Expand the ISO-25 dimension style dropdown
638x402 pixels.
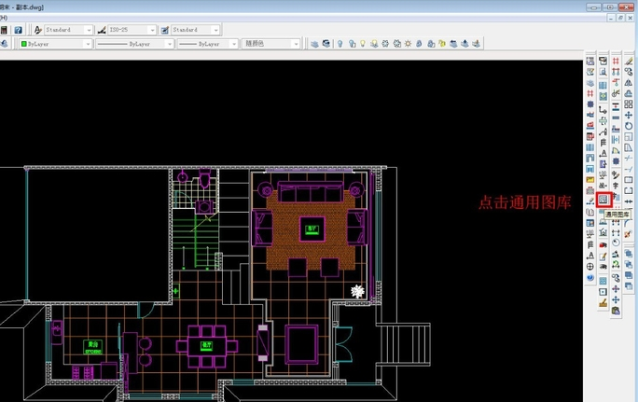tap(152, 30)
